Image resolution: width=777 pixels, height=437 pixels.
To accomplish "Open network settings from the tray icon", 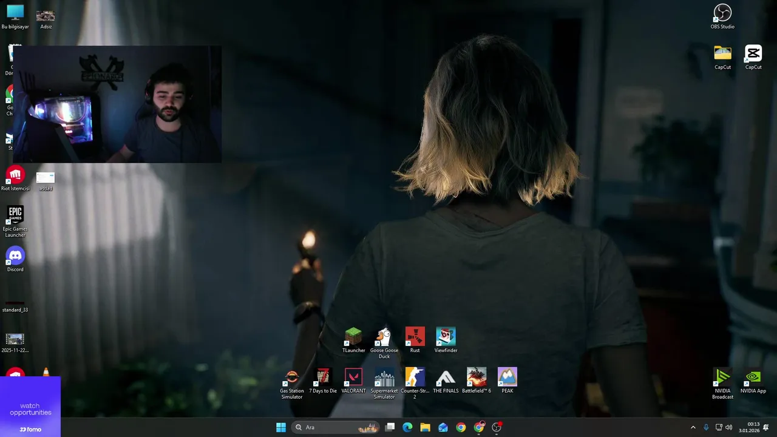I will tap(719, 427).
